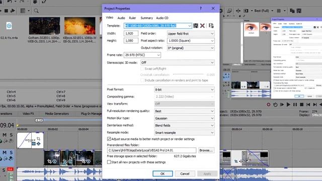Click the What's This help cursor icon
The image size is (322, 181).
[x=44, y=2]
